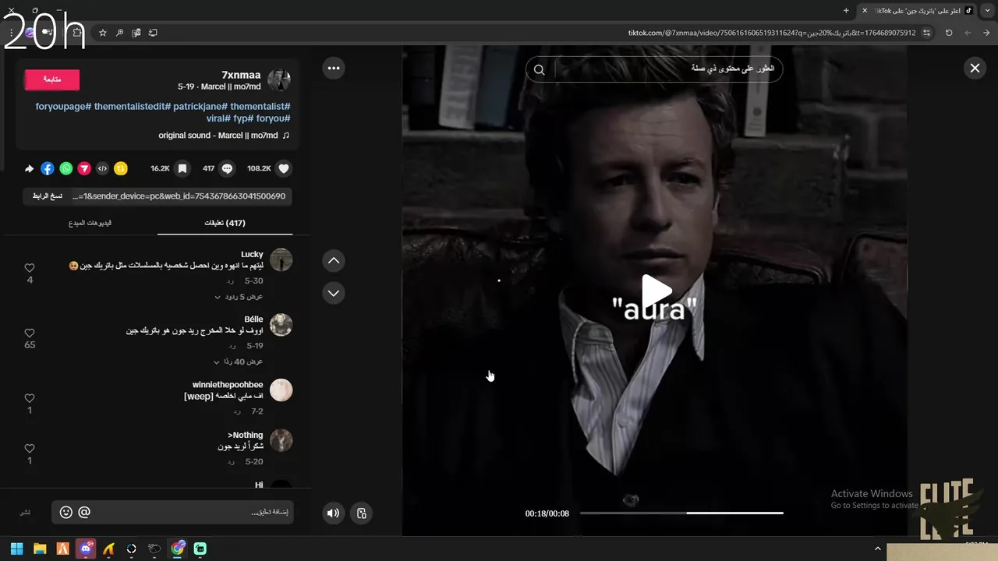The image size is (998, 561).
Task: Repost with the yellow repost icon
Action: (121, 168)
